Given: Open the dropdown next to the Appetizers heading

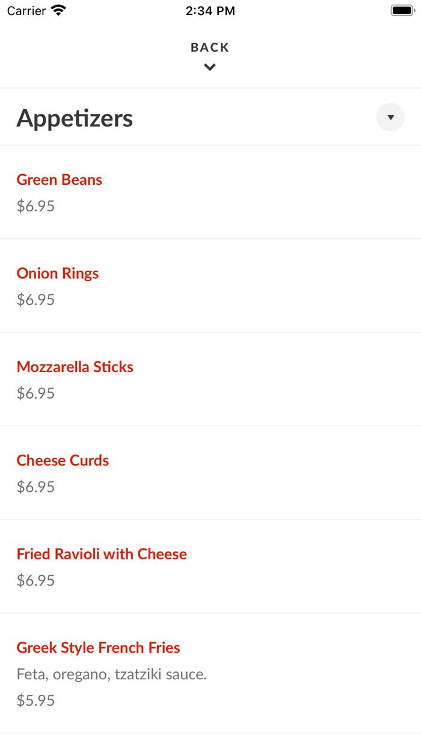Looking at the screenshot, I should (390, 117).
